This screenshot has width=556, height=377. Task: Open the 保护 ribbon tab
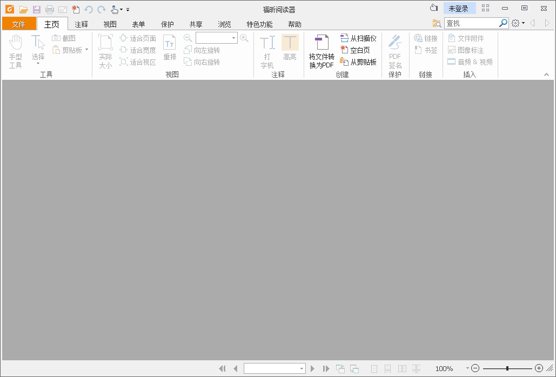(x=167, y=24)
